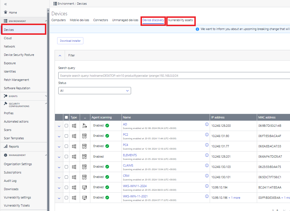Open the Unmanaged devices tab
The image size is (290, 211).
[x=125, y=20]
